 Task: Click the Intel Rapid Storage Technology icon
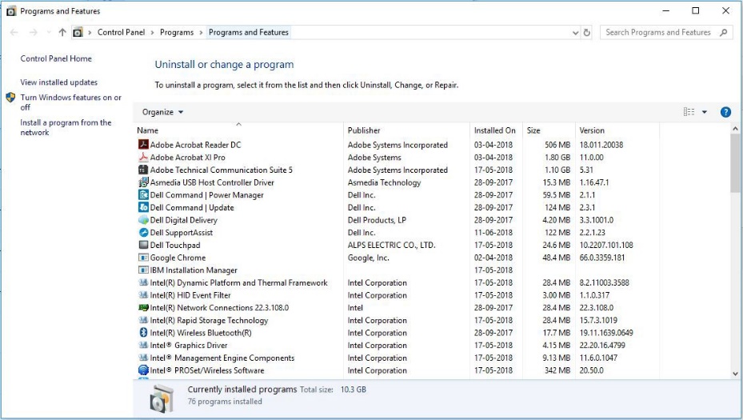[143, 320]
